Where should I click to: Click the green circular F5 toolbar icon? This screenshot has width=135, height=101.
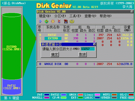coord(46,22)
